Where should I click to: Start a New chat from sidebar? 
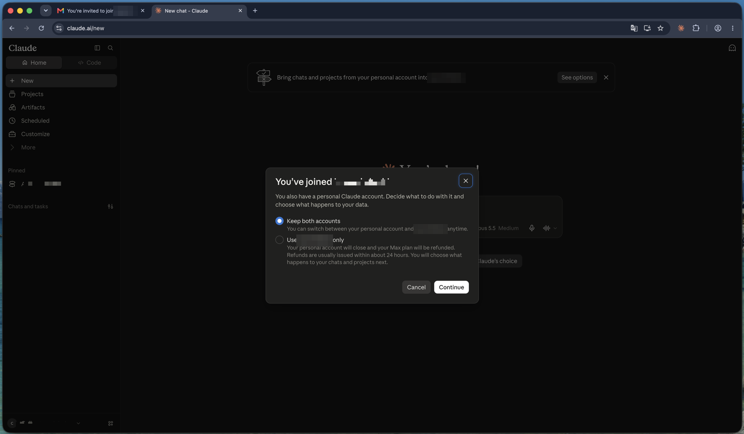tap(61, 81)
